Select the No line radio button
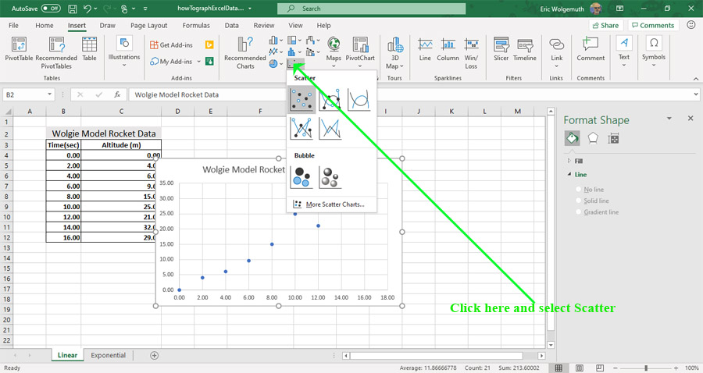 point(579,190)
